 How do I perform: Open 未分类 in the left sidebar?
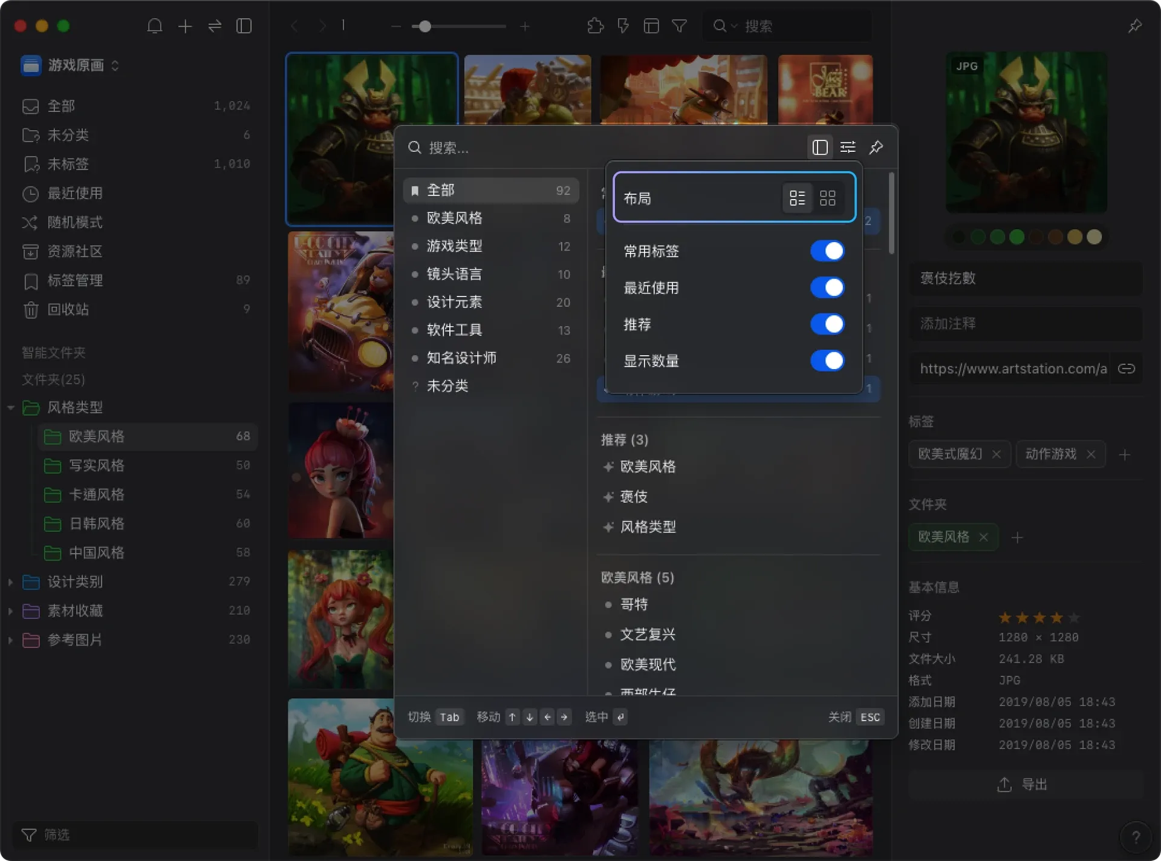136,135
